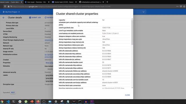
Task: Click the Advanced security label
Action: [10, 72]
